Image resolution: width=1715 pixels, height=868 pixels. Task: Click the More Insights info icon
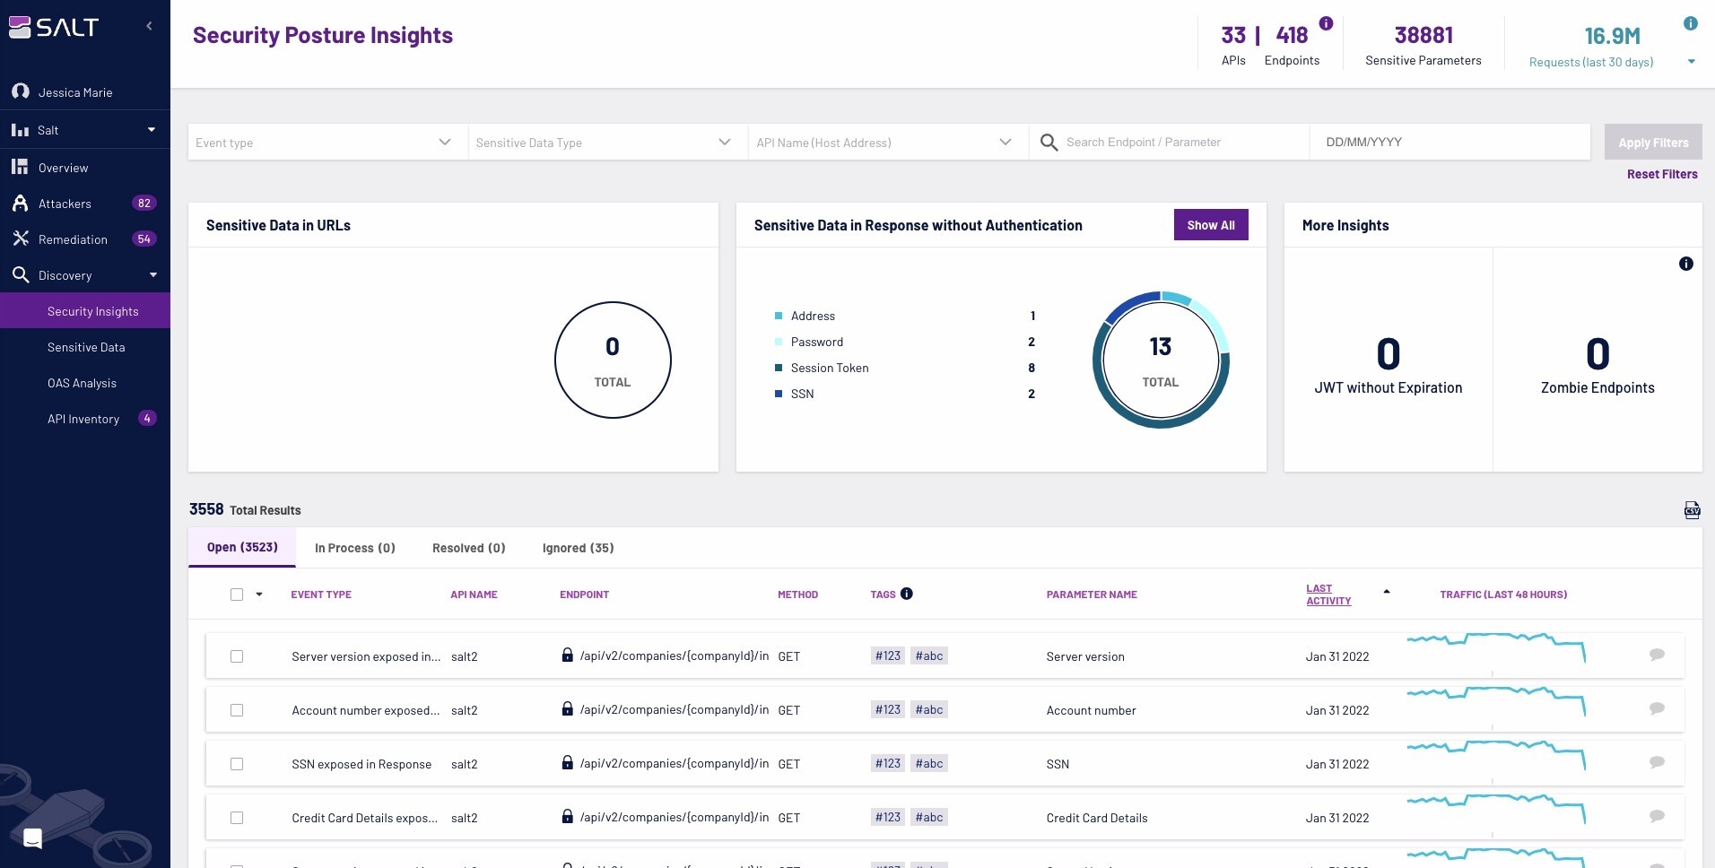point(1685,264)
